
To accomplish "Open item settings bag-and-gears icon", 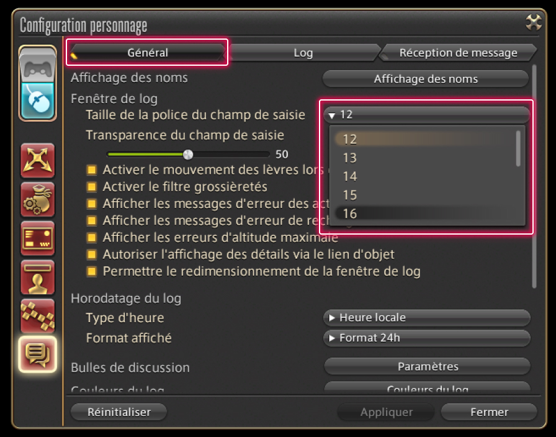I will click(x=38, y=199).
